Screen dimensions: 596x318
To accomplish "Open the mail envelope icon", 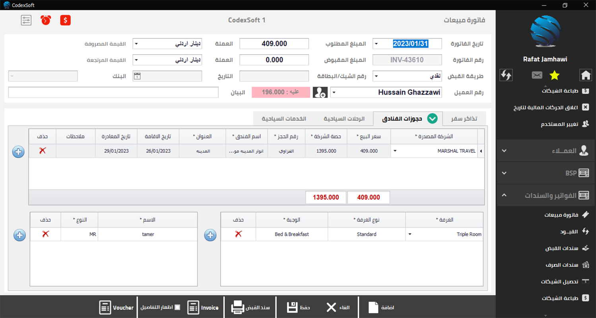I will pyautogui.click(x=537, y=75).
